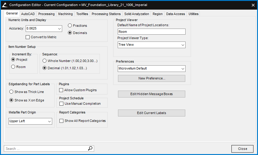258x155 pixels.
Task: Check Allow Custom Plugins
Action: point(61,90)
